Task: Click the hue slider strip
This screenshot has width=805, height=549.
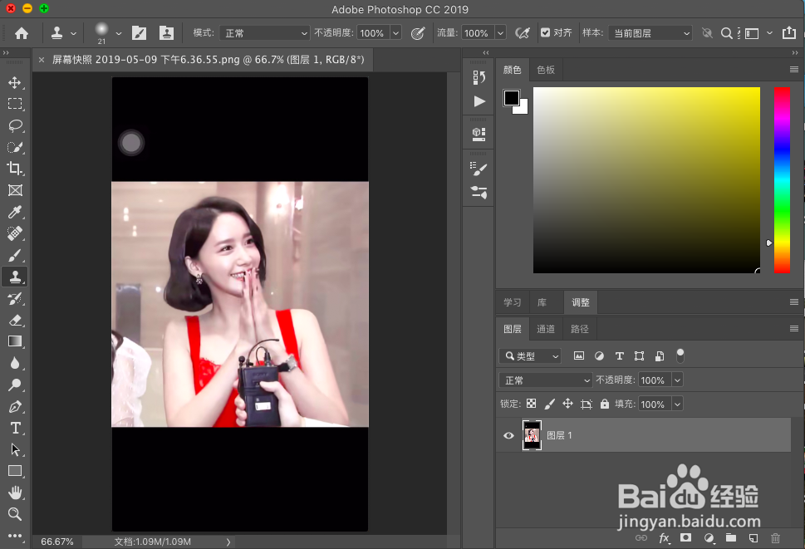Action: pyautogui.click(x=782, y=180)
